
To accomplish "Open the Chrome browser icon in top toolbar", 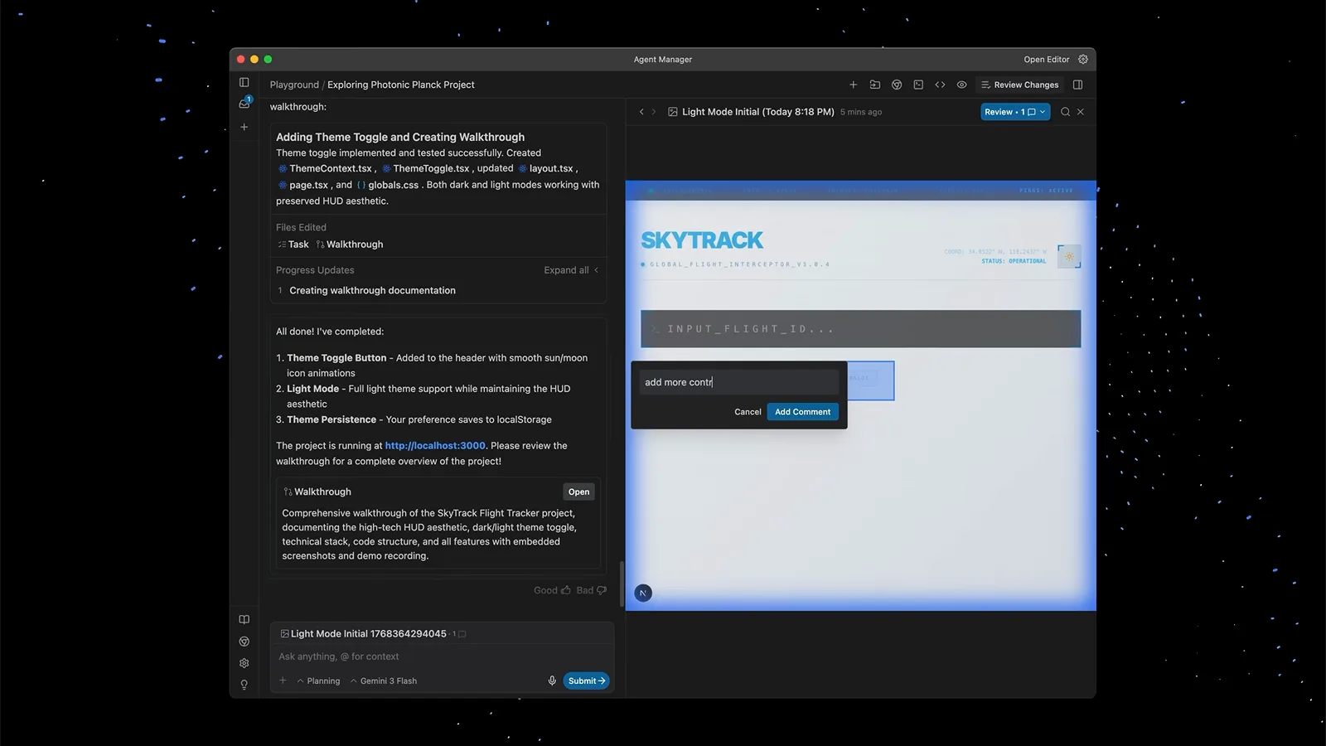I will click(x=896, y=85).
